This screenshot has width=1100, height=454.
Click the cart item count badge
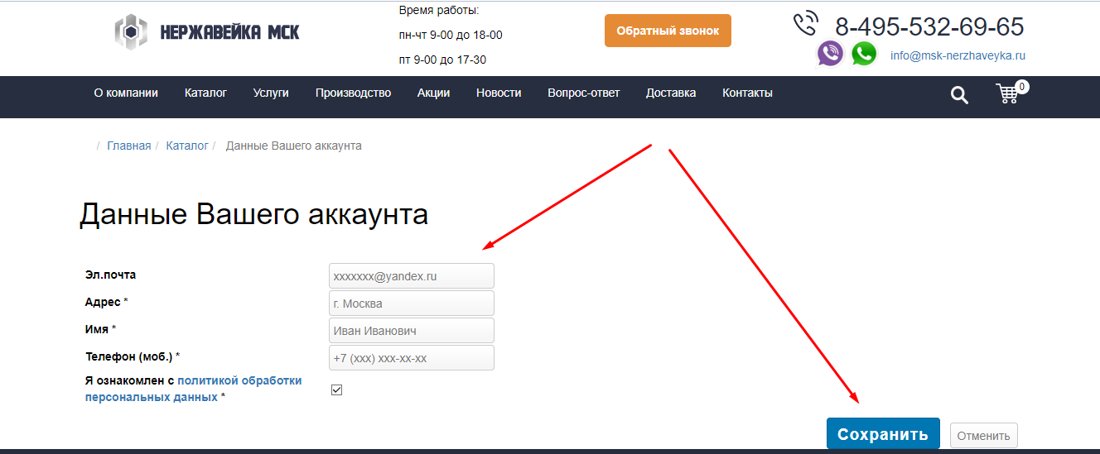pyautogui.click(x=1022, y=86)
